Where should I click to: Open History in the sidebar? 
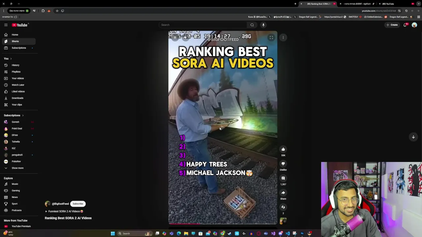pyautogui.click(x=18, y=65)
